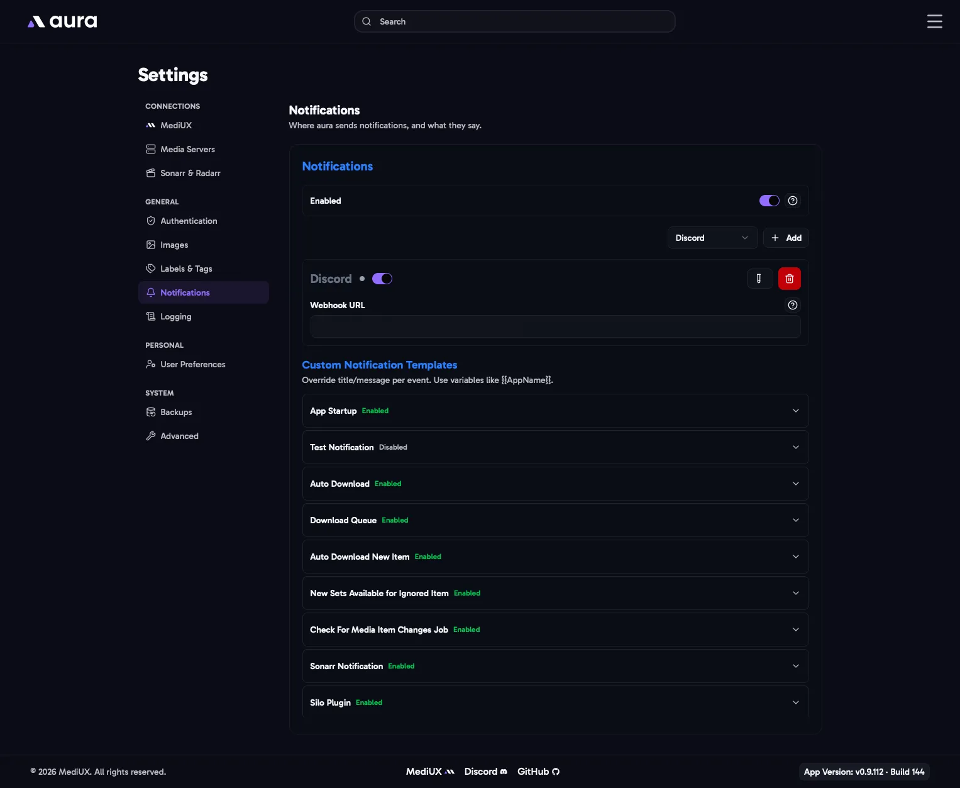Viewport: 960px width, 788px height.
Task: Expand Auto Download New Item template
Action: pos(555,557)
